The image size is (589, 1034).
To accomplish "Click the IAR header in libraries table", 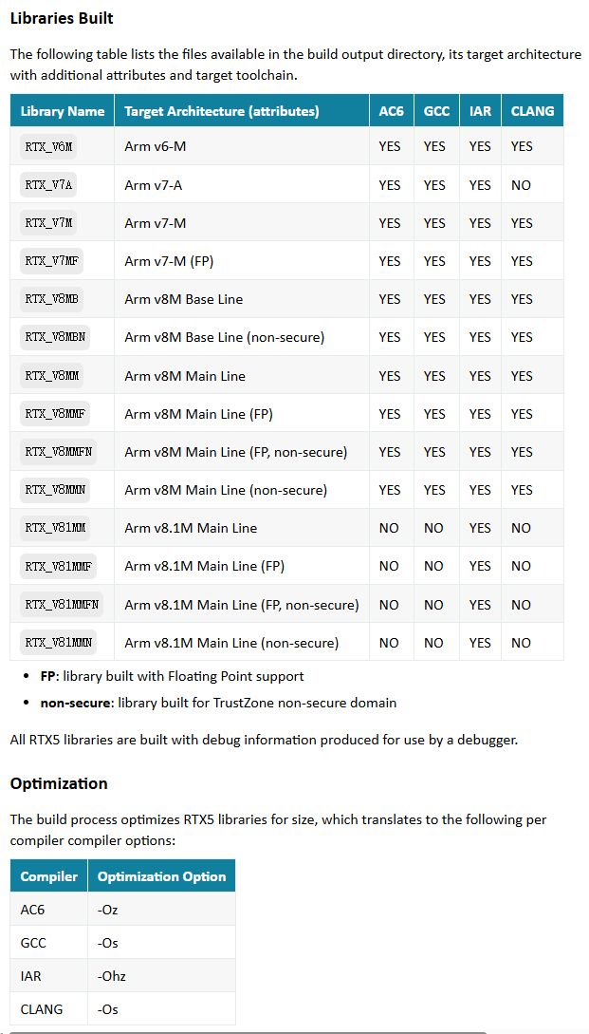I will click(480, 111).
